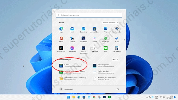Viewport: 178px width, 100px height.
Task: Open Picsart pinned app
Action: coord(94,39)
